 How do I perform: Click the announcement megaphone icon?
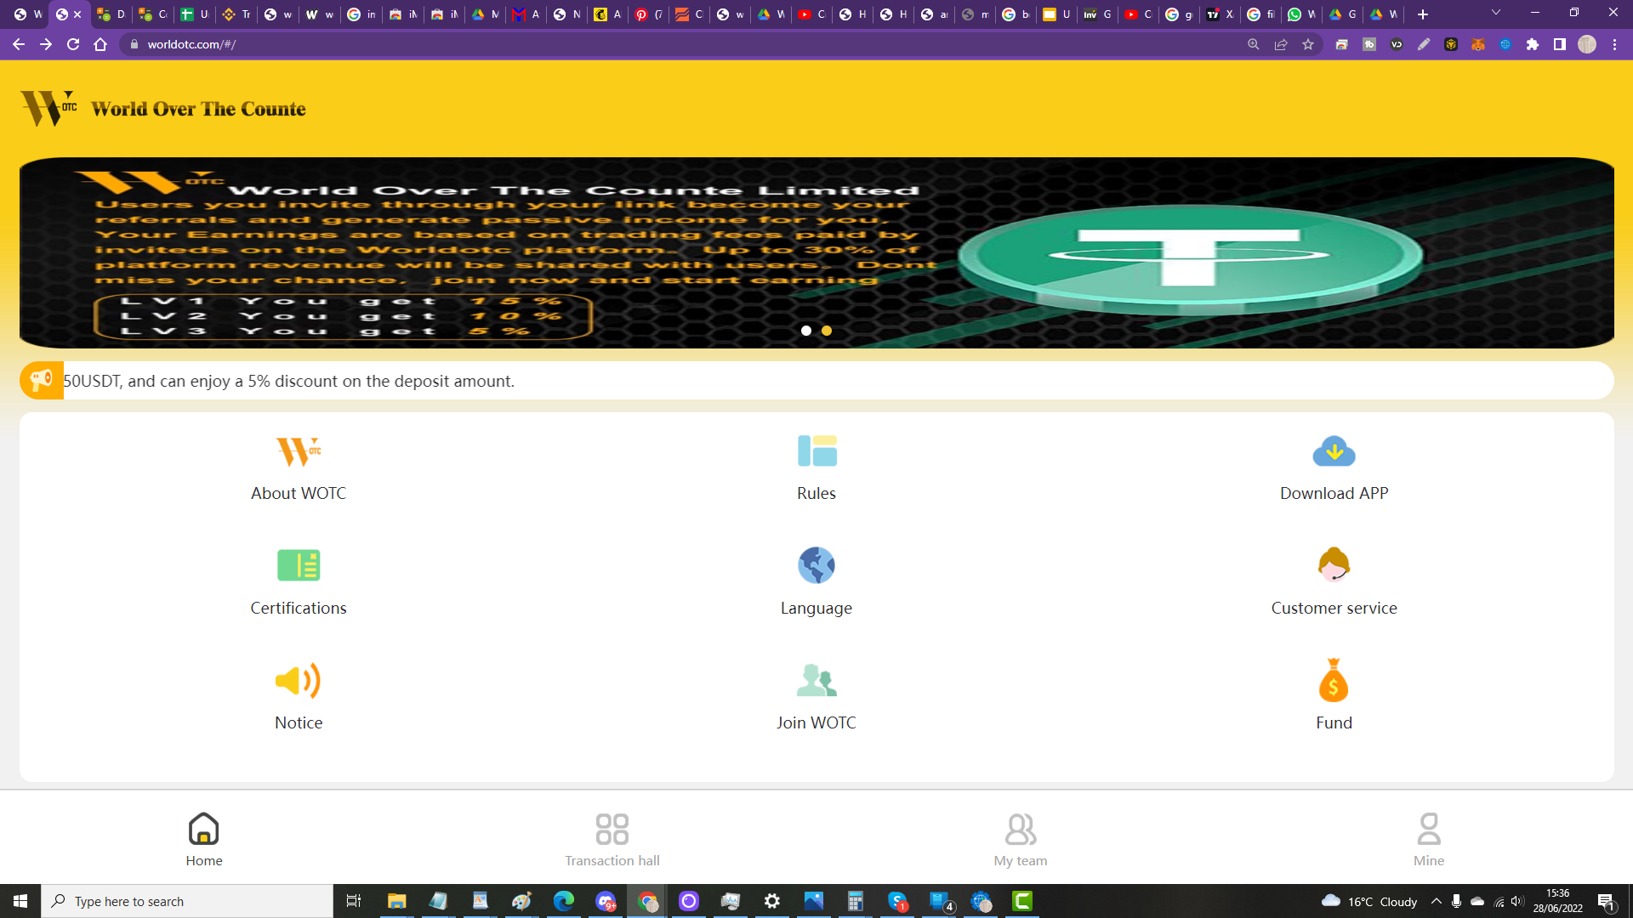coord(41,380)
